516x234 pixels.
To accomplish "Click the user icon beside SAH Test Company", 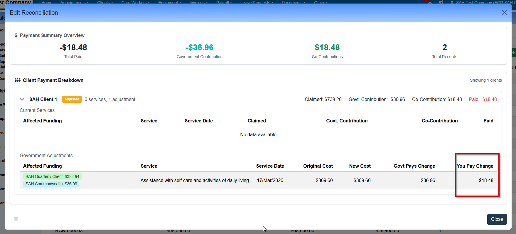I will (x=452, y=2).
